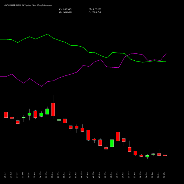This screenshot has height=184, width=184.
Task: Click the 24 Nov date label
Action: pyautogui.click(x=117, y=175)
